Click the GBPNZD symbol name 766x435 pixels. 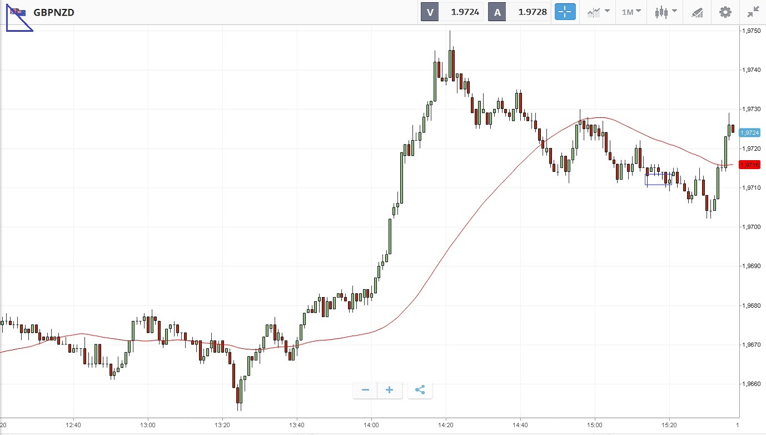click(x=54, y=12)
